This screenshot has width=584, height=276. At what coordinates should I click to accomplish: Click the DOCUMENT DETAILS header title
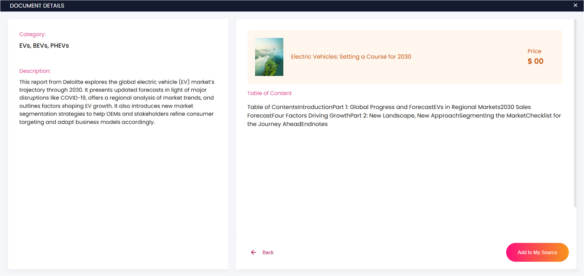(37, 6)
